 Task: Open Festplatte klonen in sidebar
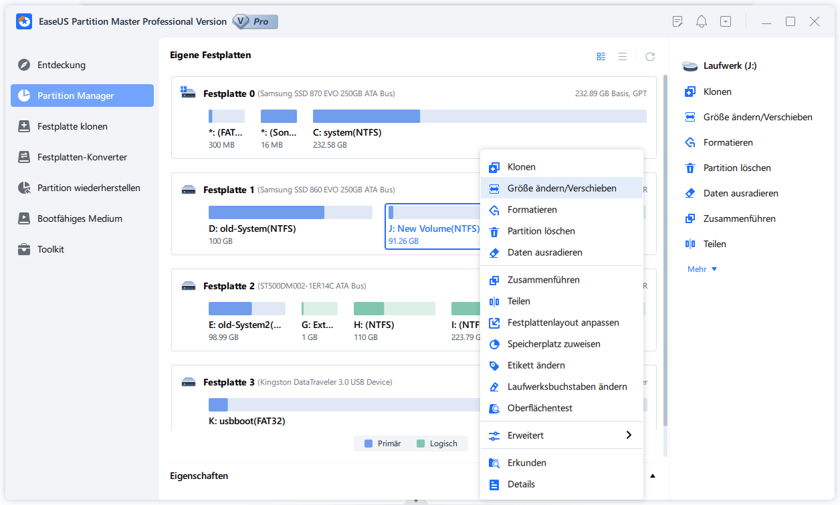(x=82, y=126)
